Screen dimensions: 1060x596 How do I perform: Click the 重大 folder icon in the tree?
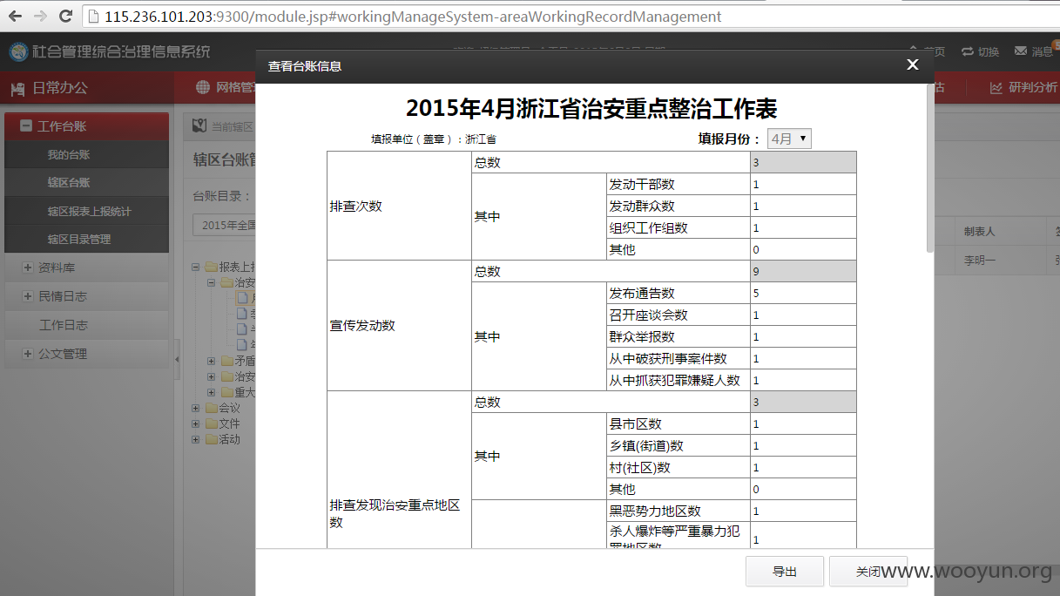[x=226, y=392]
